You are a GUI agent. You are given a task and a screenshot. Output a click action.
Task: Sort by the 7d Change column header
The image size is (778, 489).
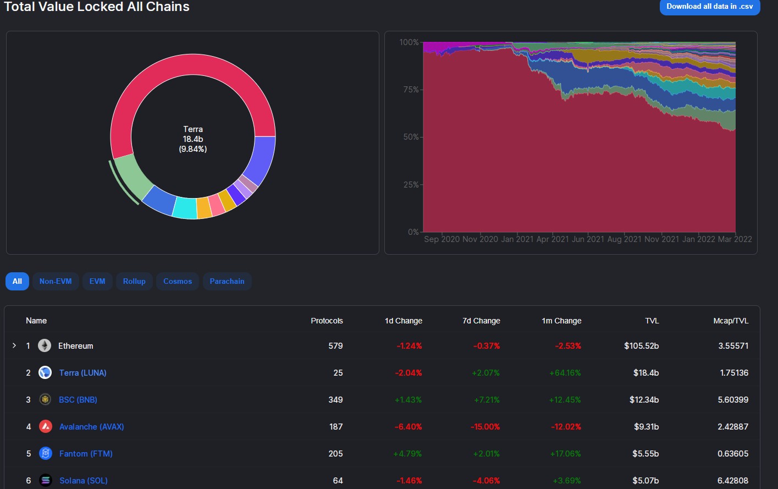[481, 320]
